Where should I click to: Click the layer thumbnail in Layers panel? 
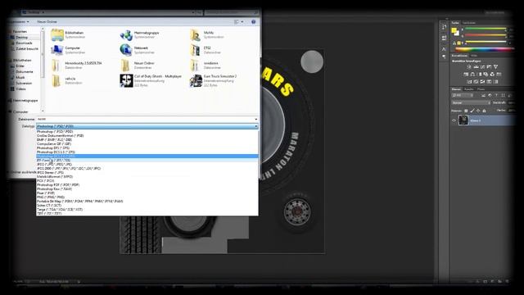[463, 120]
